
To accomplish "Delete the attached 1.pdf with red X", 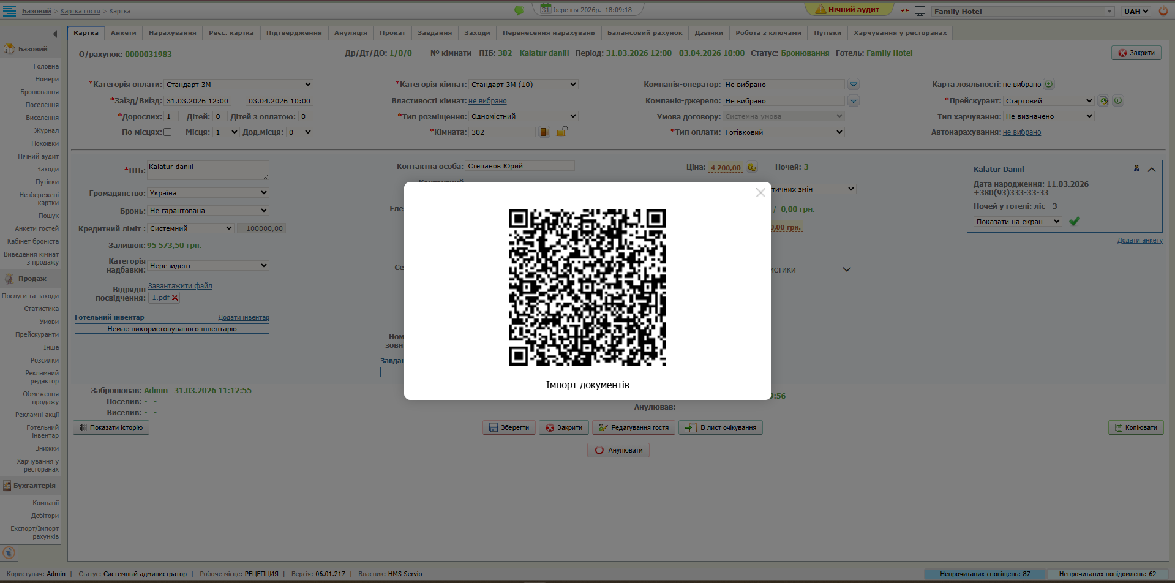I will click(175, 298).
